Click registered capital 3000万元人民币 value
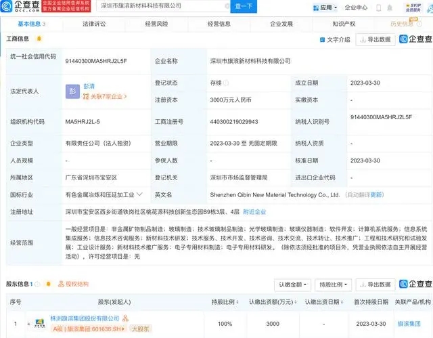Screen dimensions: 433x338 coord(231,100)
